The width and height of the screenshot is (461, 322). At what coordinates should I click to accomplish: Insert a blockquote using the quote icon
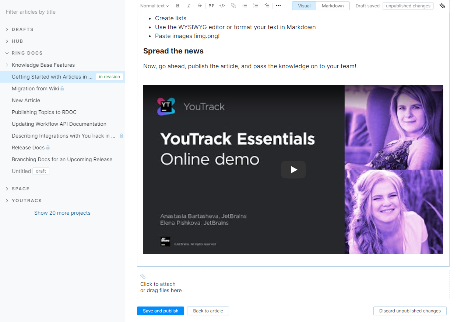click(x=211, y=6)
